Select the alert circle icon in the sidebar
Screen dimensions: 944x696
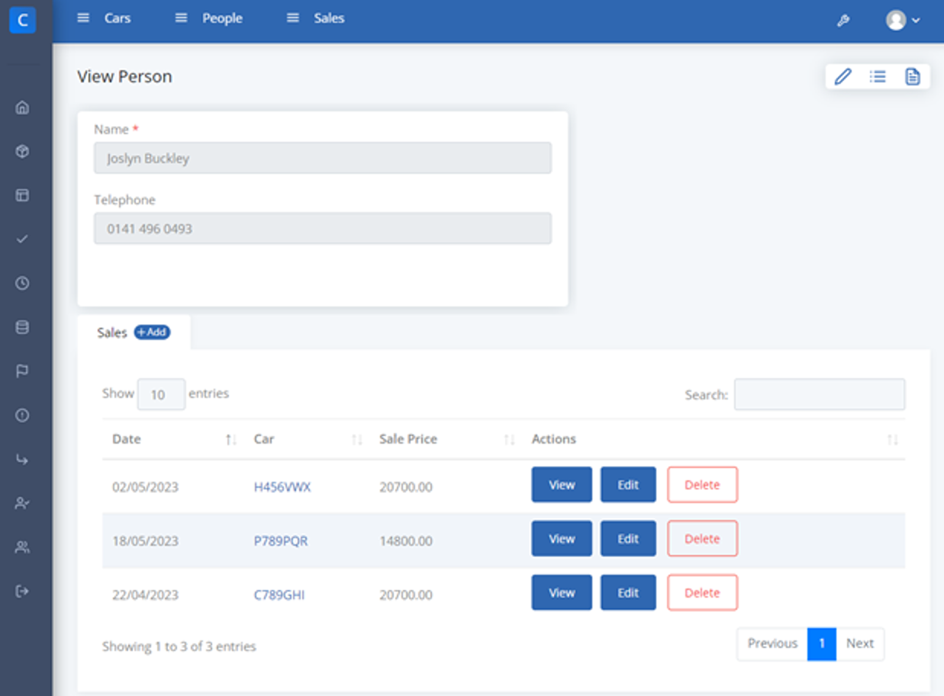pos(23,415)
